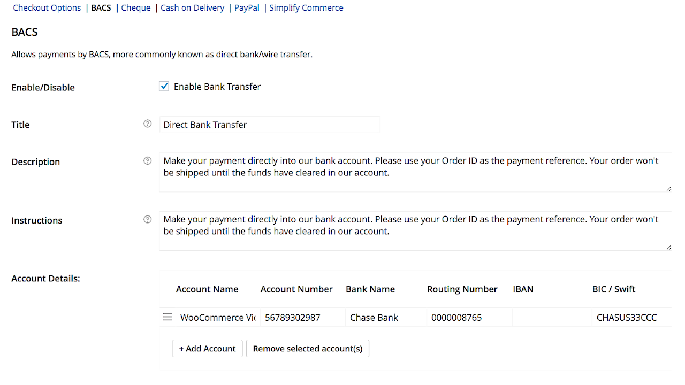Select the Direct Bank Transfer title field
Image resolution: width=685 pixels, height=385 pixels.
pos(270,124)
